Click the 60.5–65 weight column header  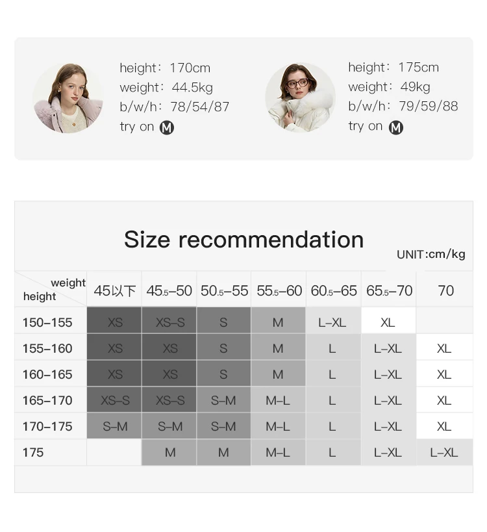pyautogui.click(x=334, y=290)
